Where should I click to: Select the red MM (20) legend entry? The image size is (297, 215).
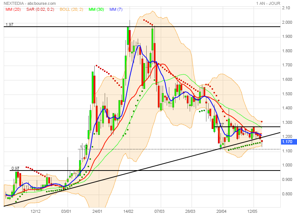click(x=13, y=9)
